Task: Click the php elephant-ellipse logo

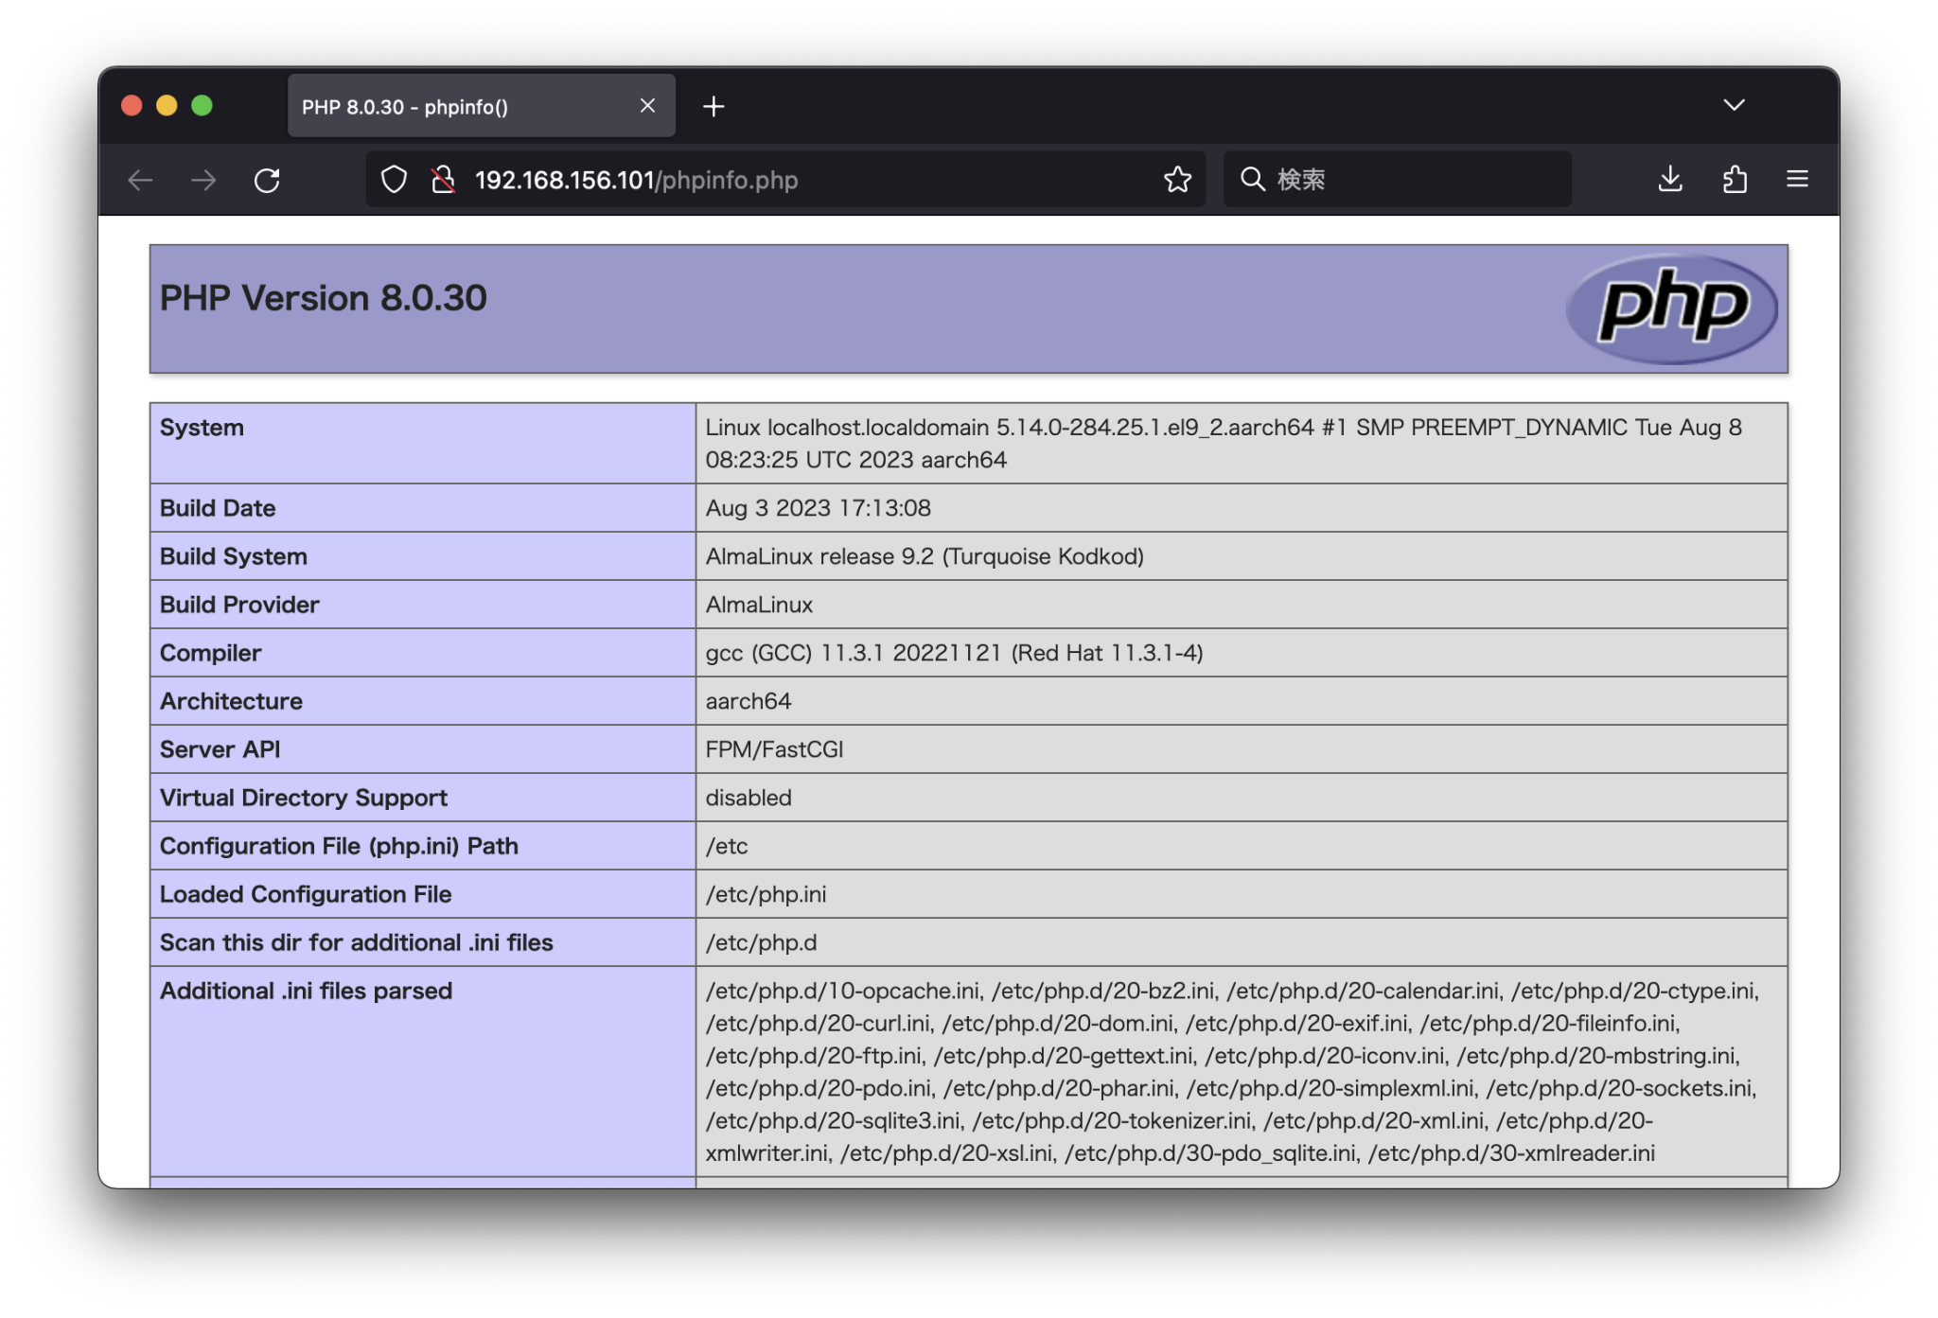Action: pos(1671,308)
